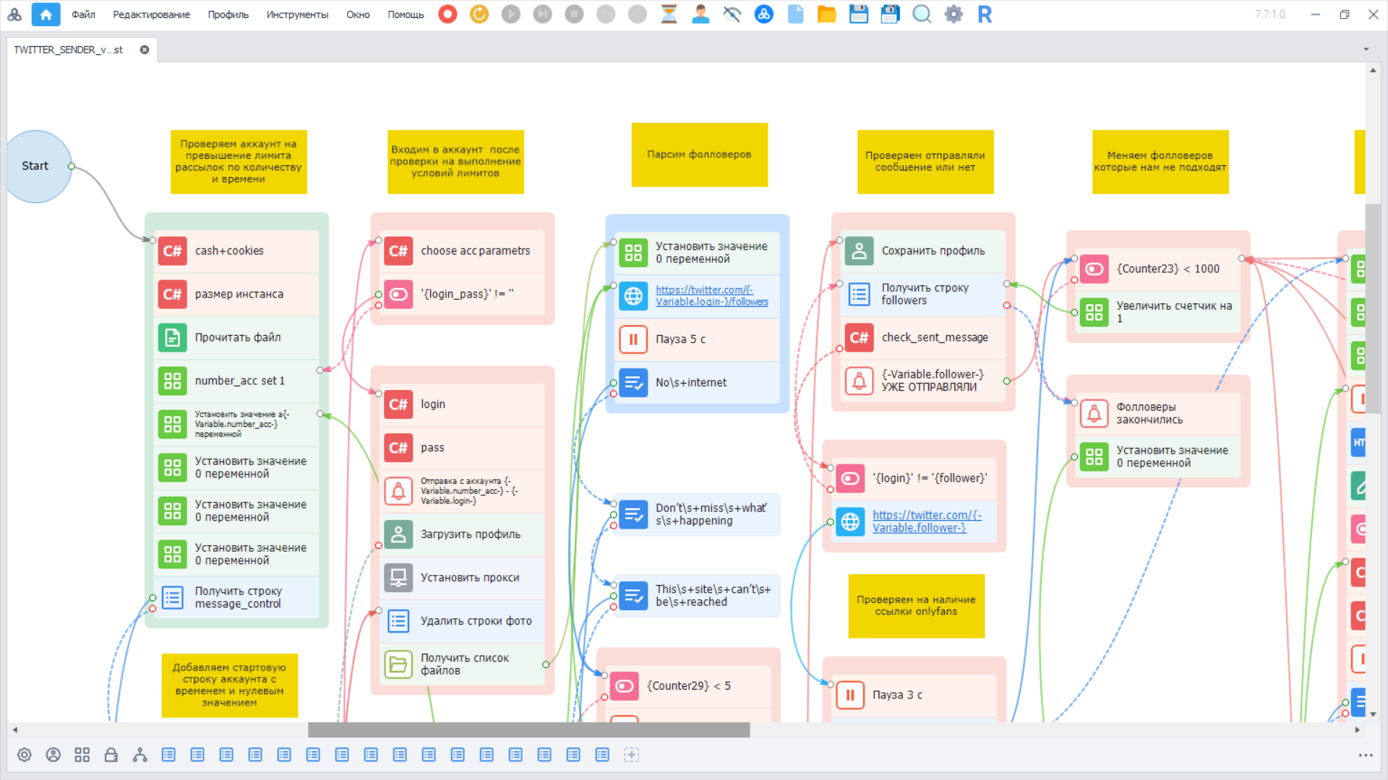
Task: Click the red Record button in toolbar
Action: (447, 14)
